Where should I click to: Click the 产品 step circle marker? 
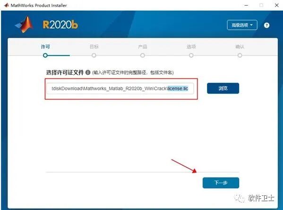(143, 55)
